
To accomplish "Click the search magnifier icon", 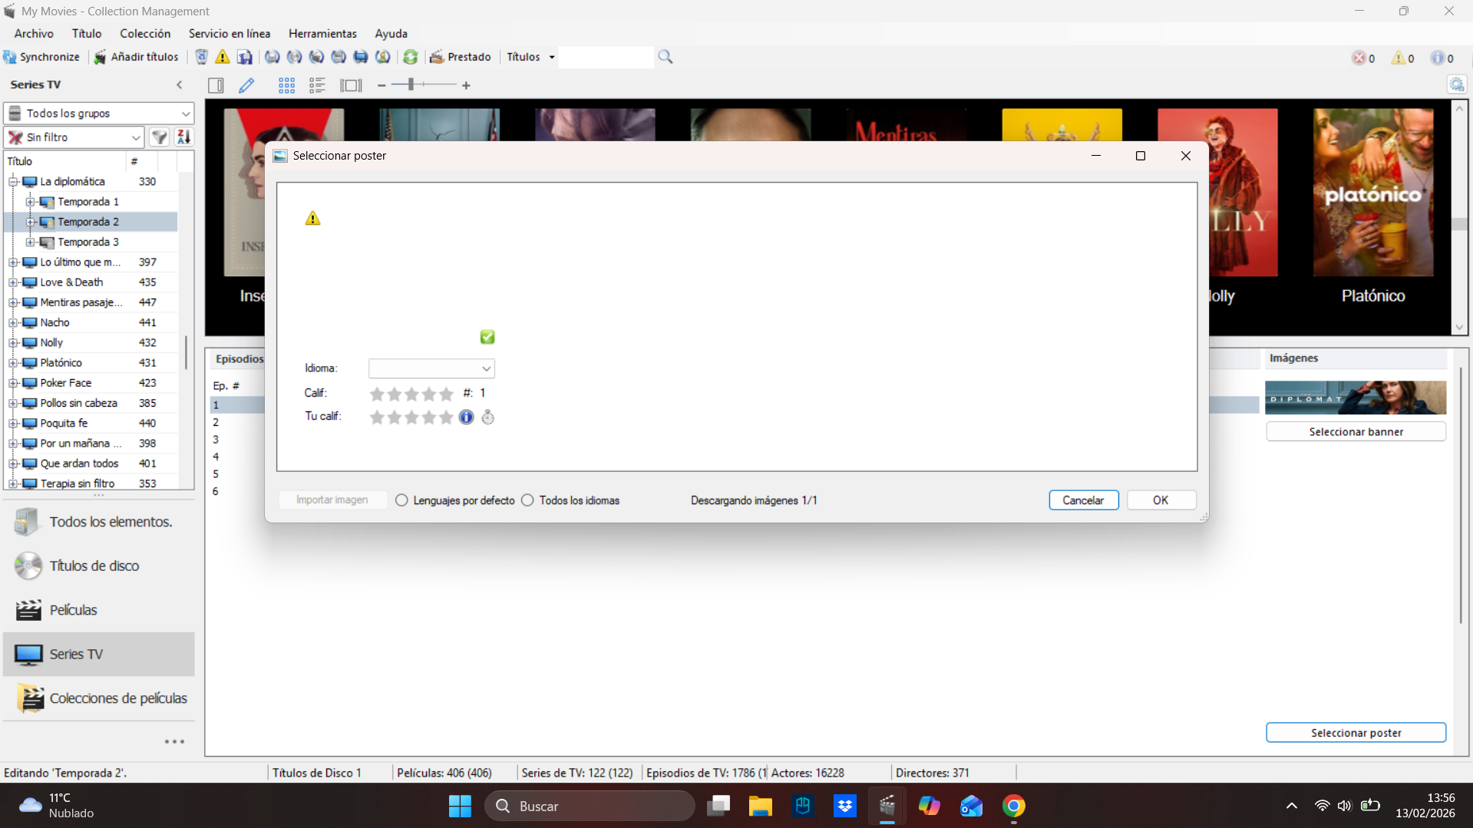I will (x=665, y=57).
